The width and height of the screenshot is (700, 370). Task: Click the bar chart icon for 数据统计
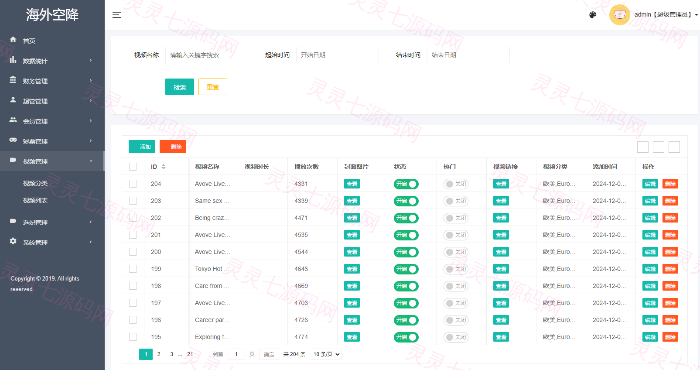tap(13, 60)
